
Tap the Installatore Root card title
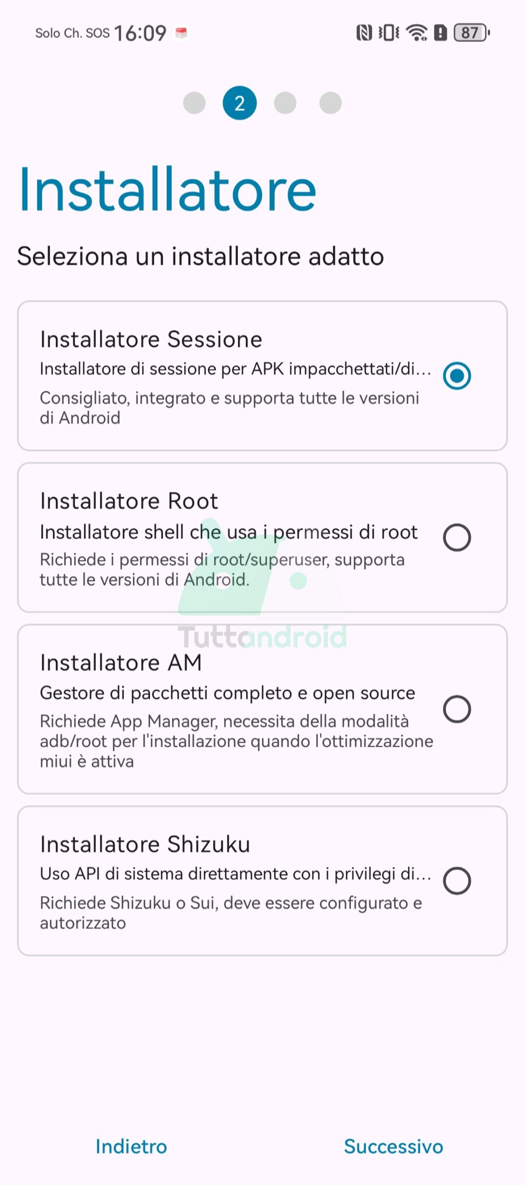click(x=129, y=501)
